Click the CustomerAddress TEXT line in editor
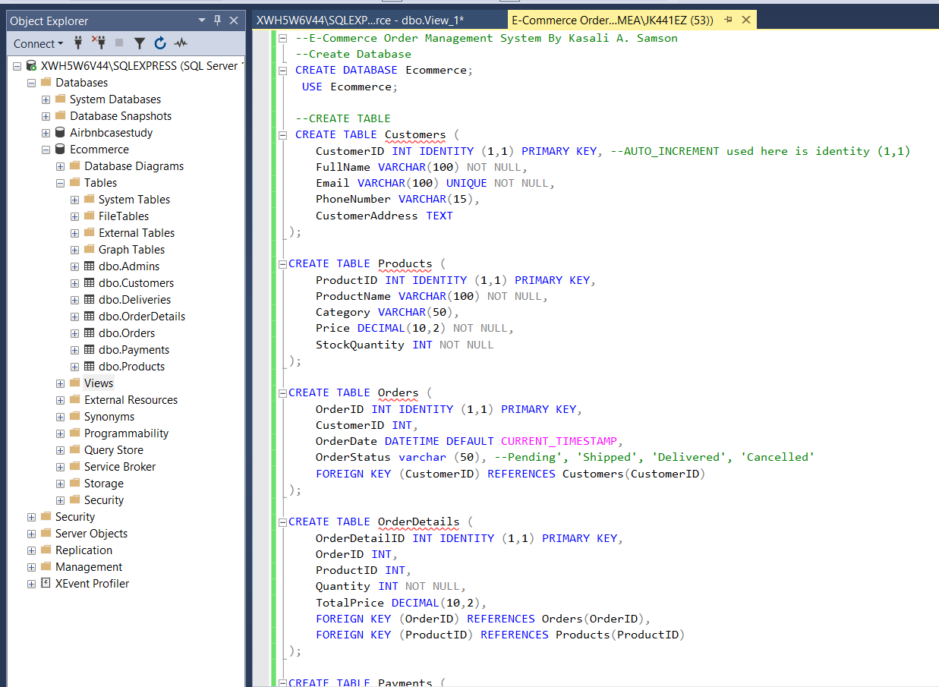Viewport: 939px width, 687px height. [x=384, y=216]
